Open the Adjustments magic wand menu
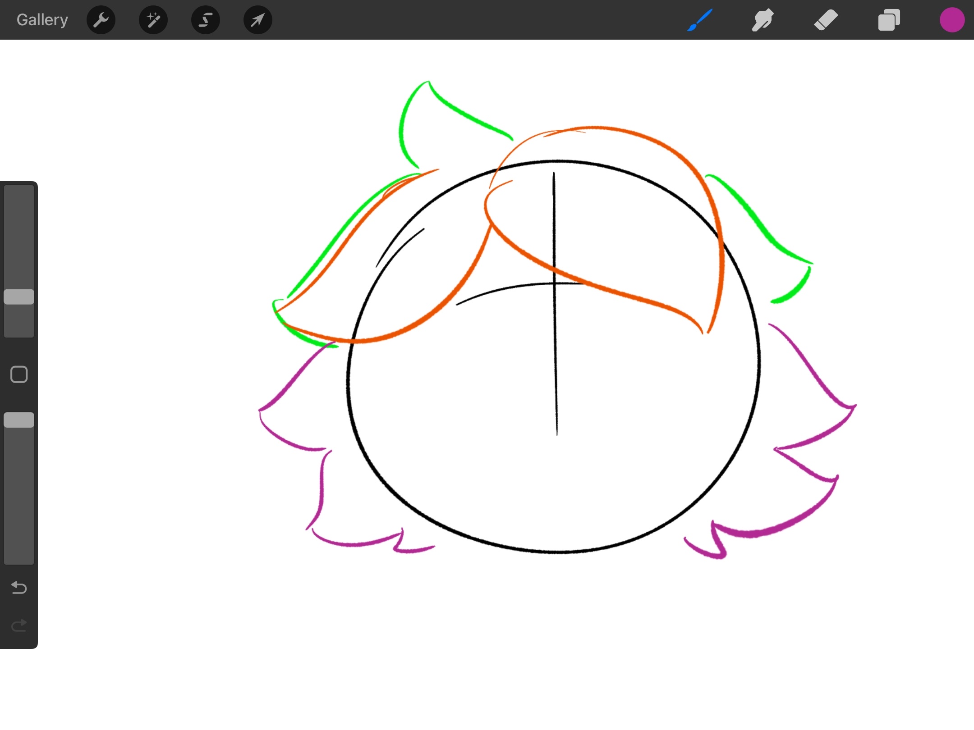The image size is (974, 730). (153, 20)
